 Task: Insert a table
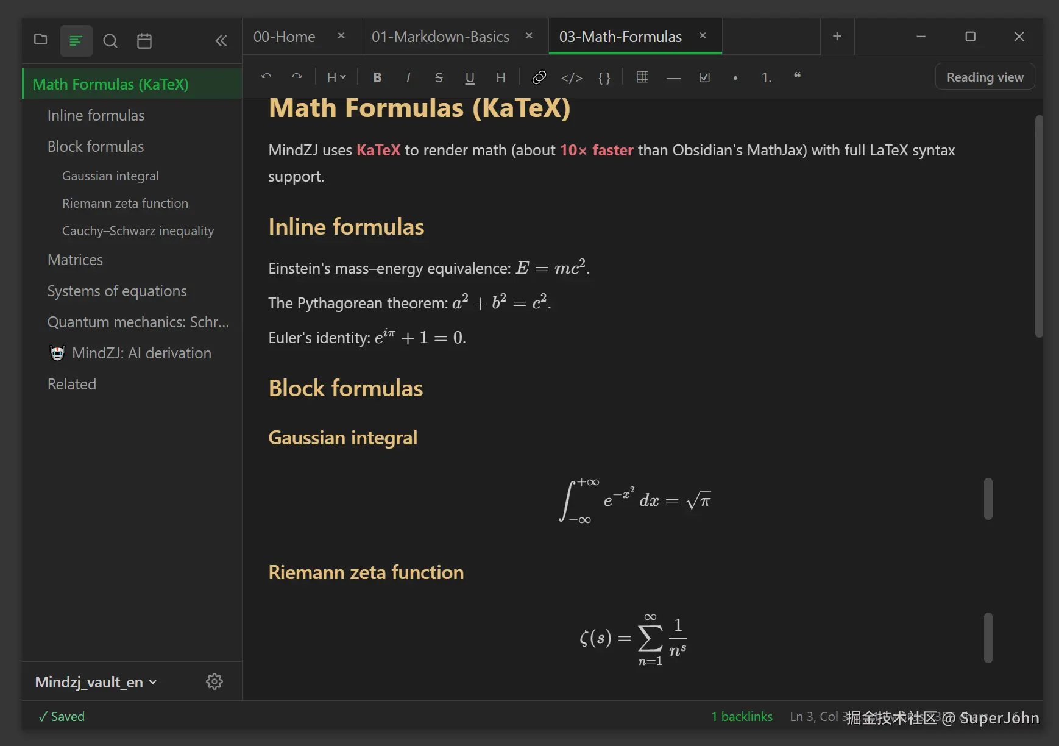click(x=642, y=77)
